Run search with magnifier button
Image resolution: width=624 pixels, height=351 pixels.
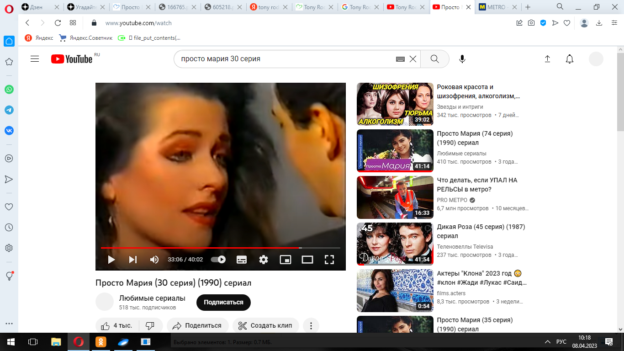pos(434,59)
